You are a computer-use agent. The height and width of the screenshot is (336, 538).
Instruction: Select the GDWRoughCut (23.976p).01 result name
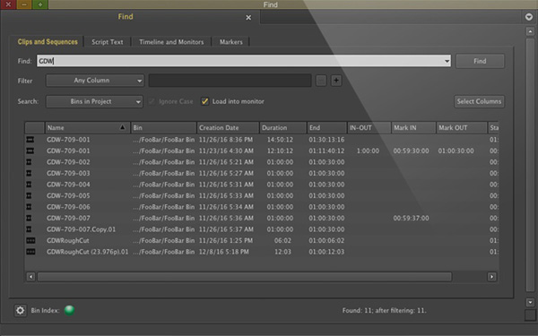(x=88, y=252)
